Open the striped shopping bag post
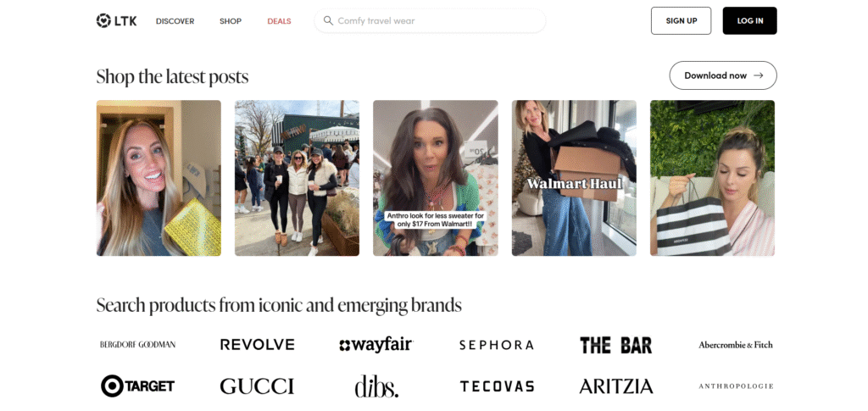This screenshot has height=411, width=868. 712,178
